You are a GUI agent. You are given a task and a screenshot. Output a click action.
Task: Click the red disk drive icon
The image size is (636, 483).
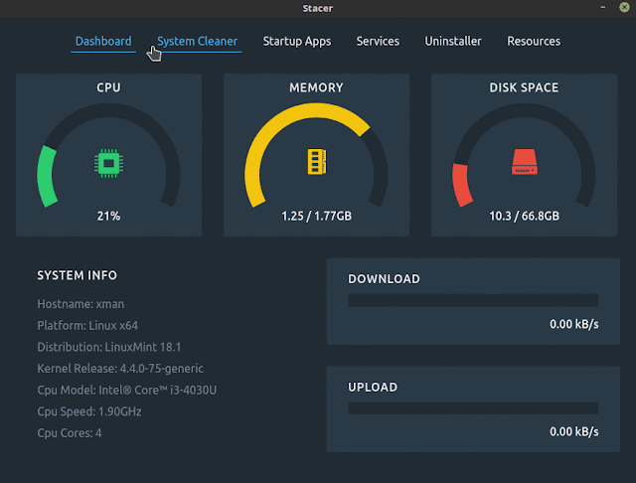[x=525, y=162]
